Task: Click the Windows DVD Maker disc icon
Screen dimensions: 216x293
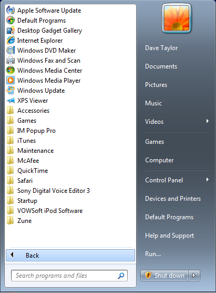Action: (11, 50)
